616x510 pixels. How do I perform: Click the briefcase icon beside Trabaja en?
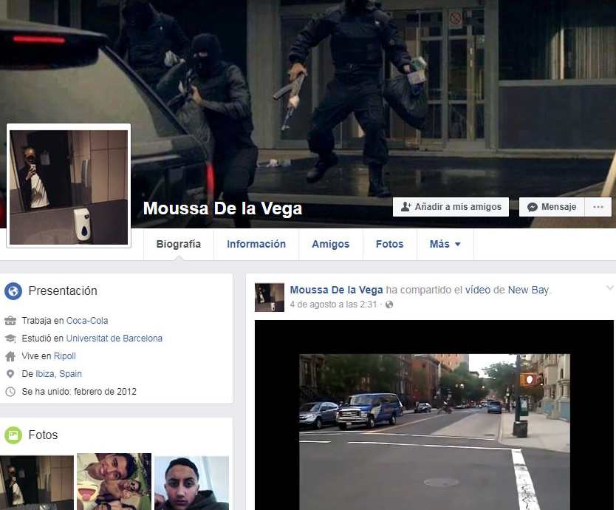click(10, 321)
